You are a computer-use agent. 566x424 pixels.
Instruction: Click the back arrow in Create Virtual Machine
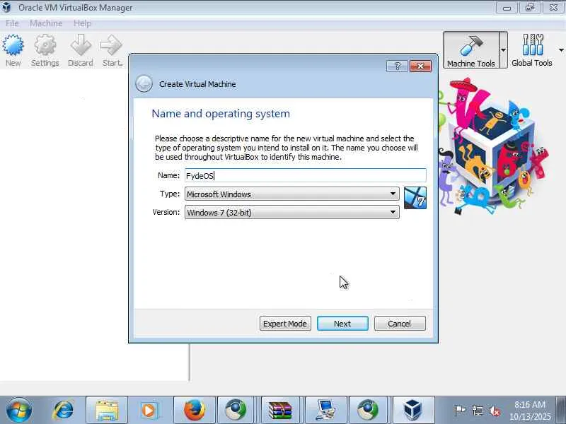[144, 83]
